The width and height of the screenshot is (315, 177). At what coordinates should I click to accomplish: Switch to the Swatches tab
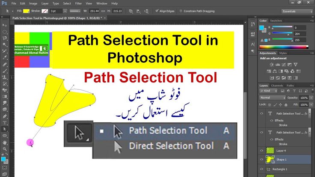[x=276, y=21]
